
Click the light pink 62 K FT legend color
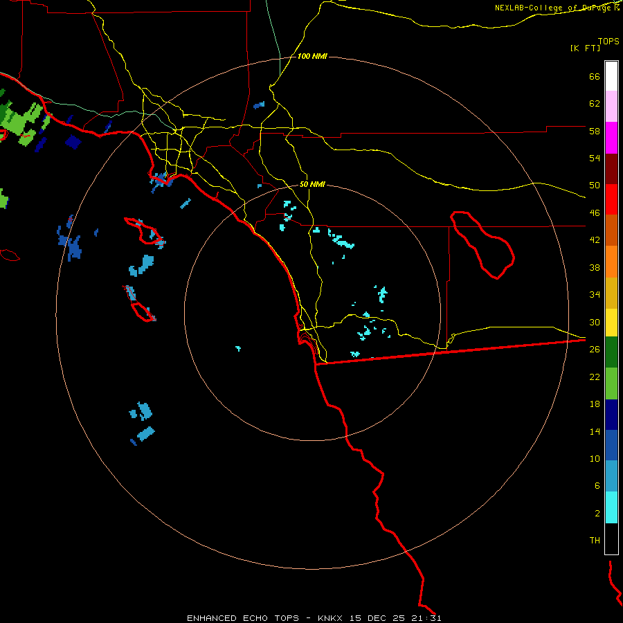611,106
